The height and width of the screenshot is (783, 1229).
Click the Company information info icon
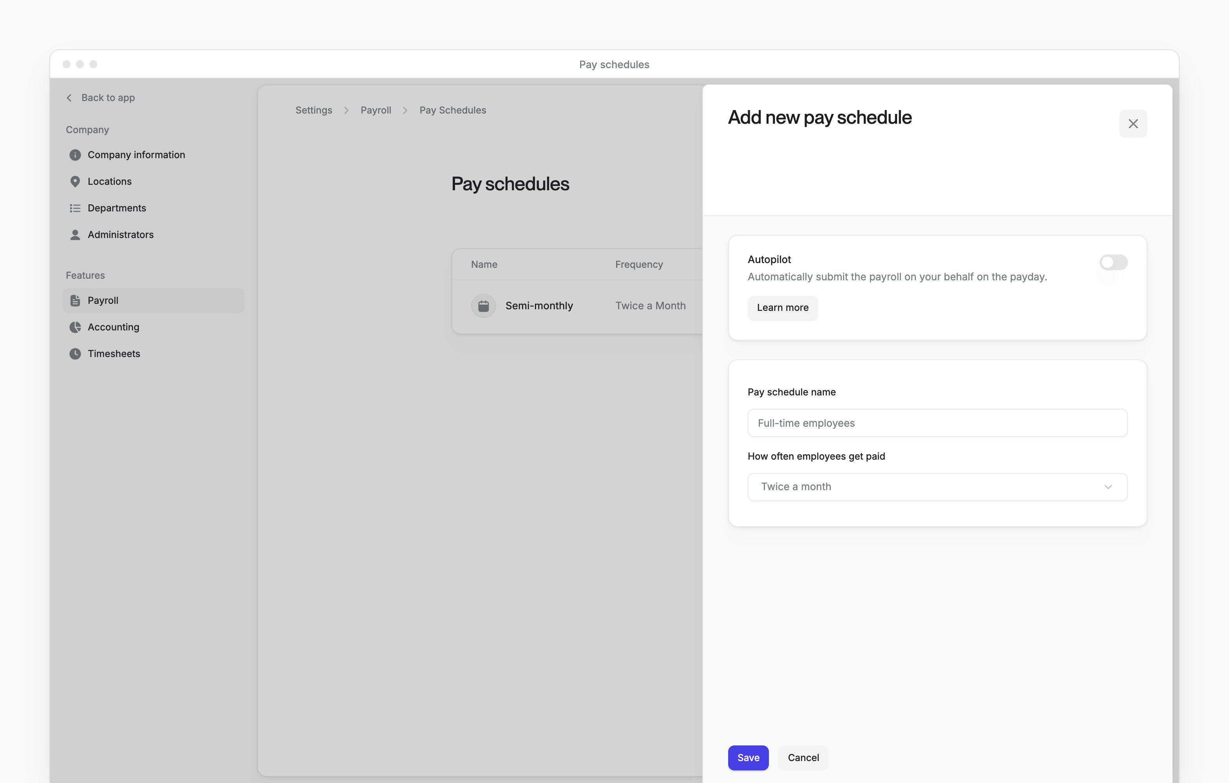[x=75, y=155]
